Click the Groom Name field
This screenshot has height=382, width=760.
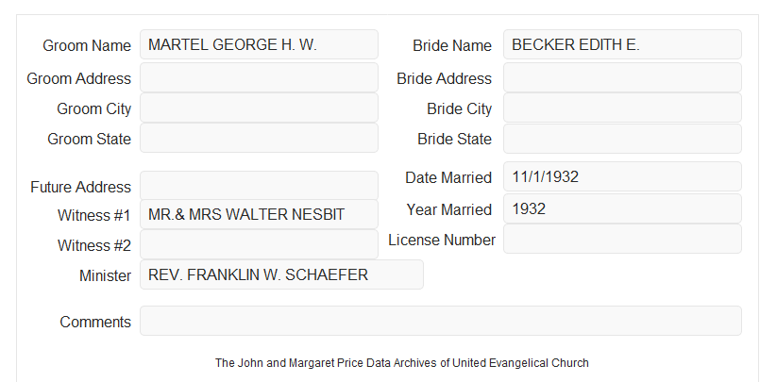[x=259, y=44]
